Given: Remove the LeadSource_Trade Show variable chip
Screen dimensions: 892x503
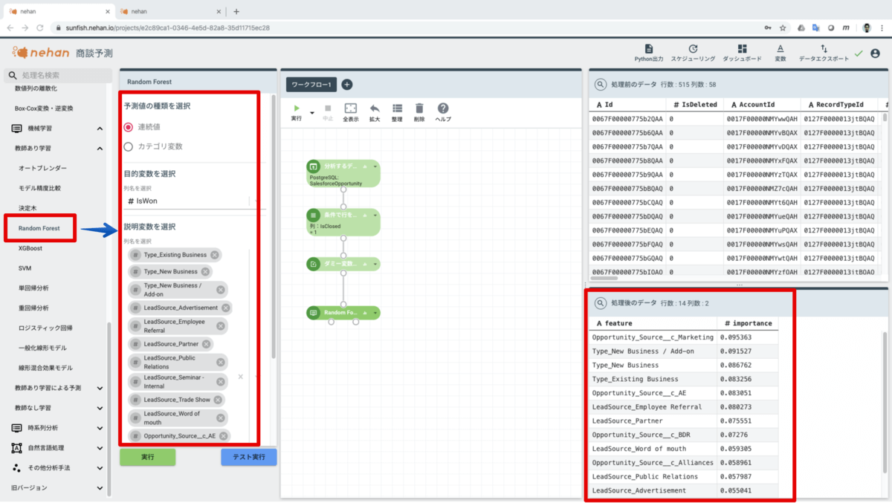Looking at the screenshot, I should (218, 400).
